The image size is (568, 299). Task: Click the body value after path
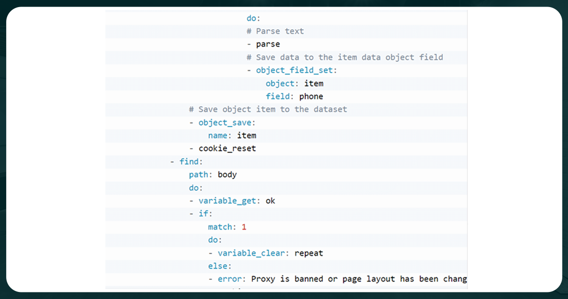pos(227,174)
